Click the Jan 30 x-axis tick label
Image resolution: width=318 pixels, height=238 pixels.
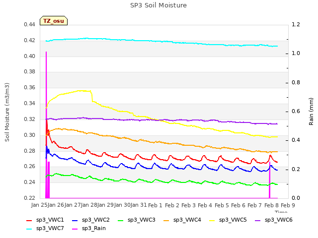(x=123, y=205)
